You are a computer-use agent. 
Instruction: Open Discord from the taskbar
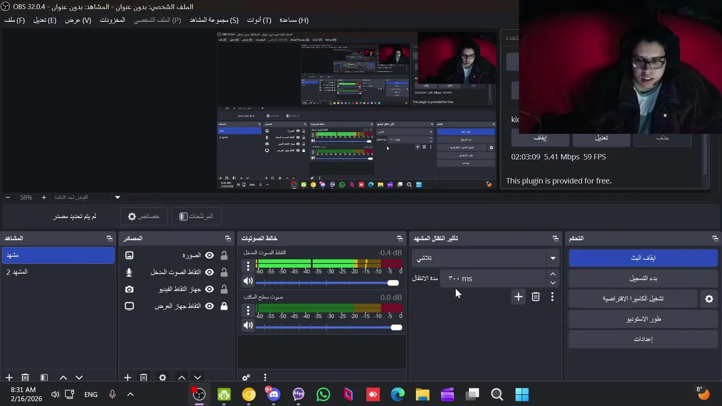[x=274, y=394]
